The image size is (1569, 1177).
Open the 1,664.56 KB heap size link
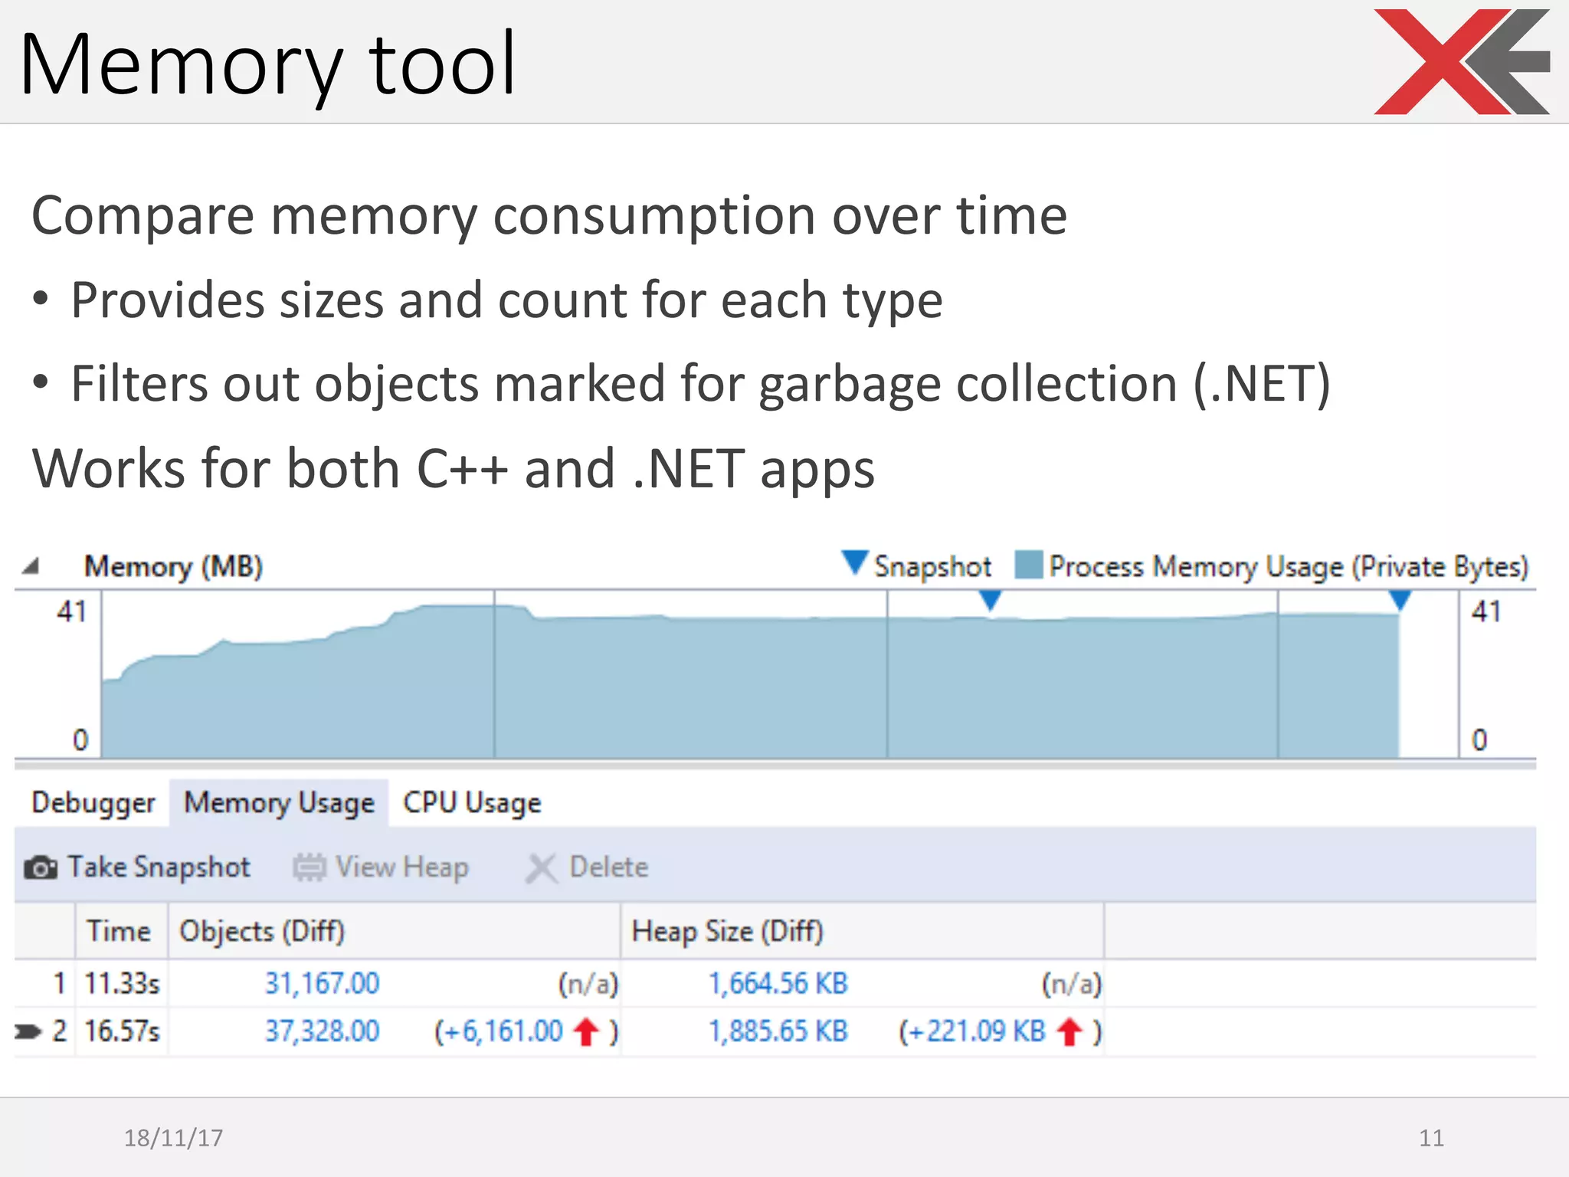click(x=778, y=983)
